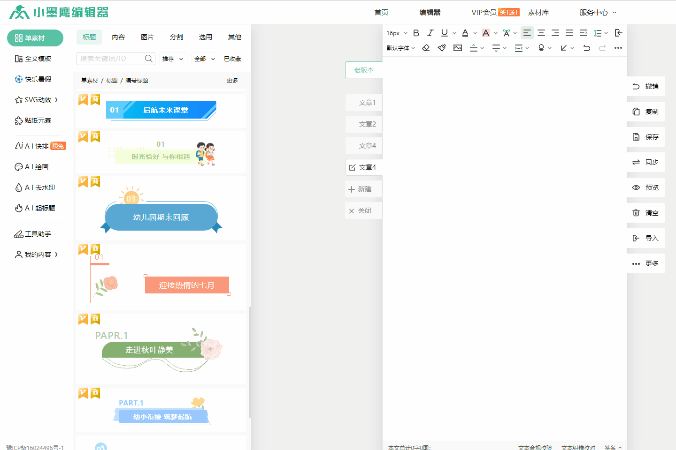
Task: Select the 幼儿园期末回顾 title template
Action: [x=161, y=209]
